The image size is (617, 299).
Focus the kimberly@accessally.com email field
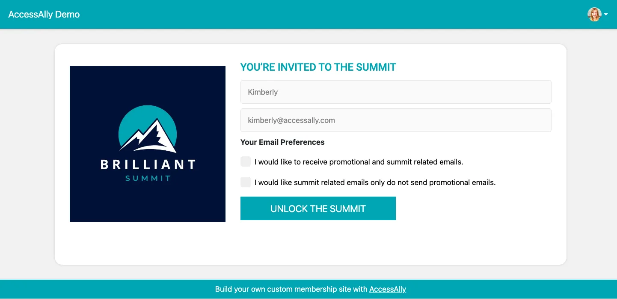pyautogui.click(x=395, y=120)
